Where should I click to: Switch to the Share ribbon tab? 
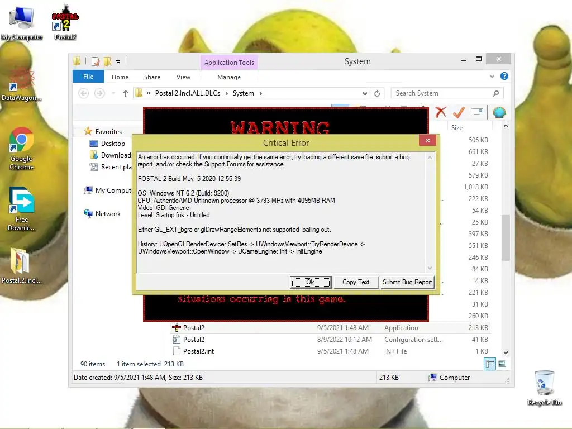[152, 77]
